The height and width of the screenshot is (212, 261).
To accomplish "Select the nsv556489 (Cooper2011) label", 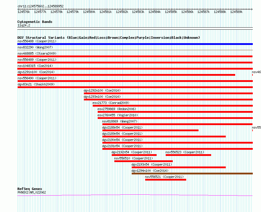I will [x=37, y=60].
